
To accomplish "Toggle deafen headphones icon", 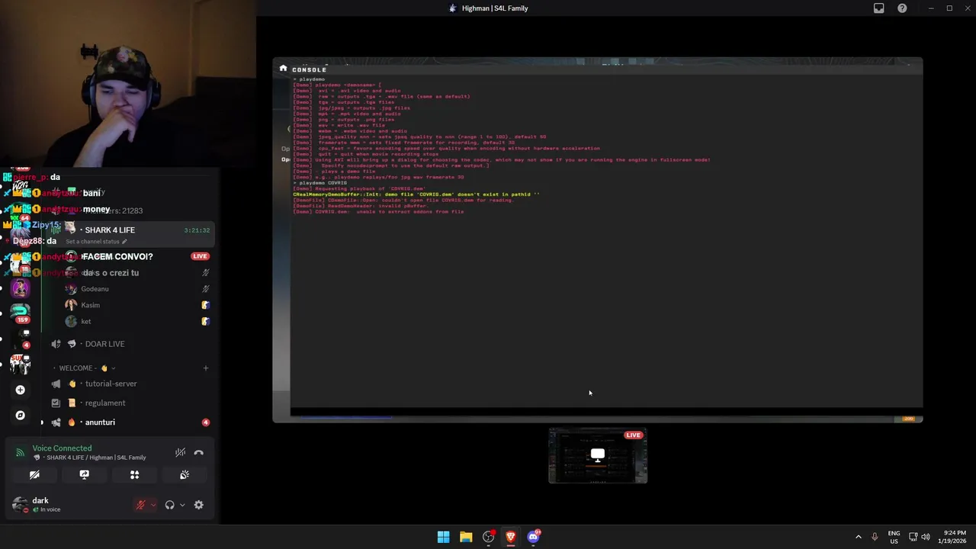I will 169,505.
